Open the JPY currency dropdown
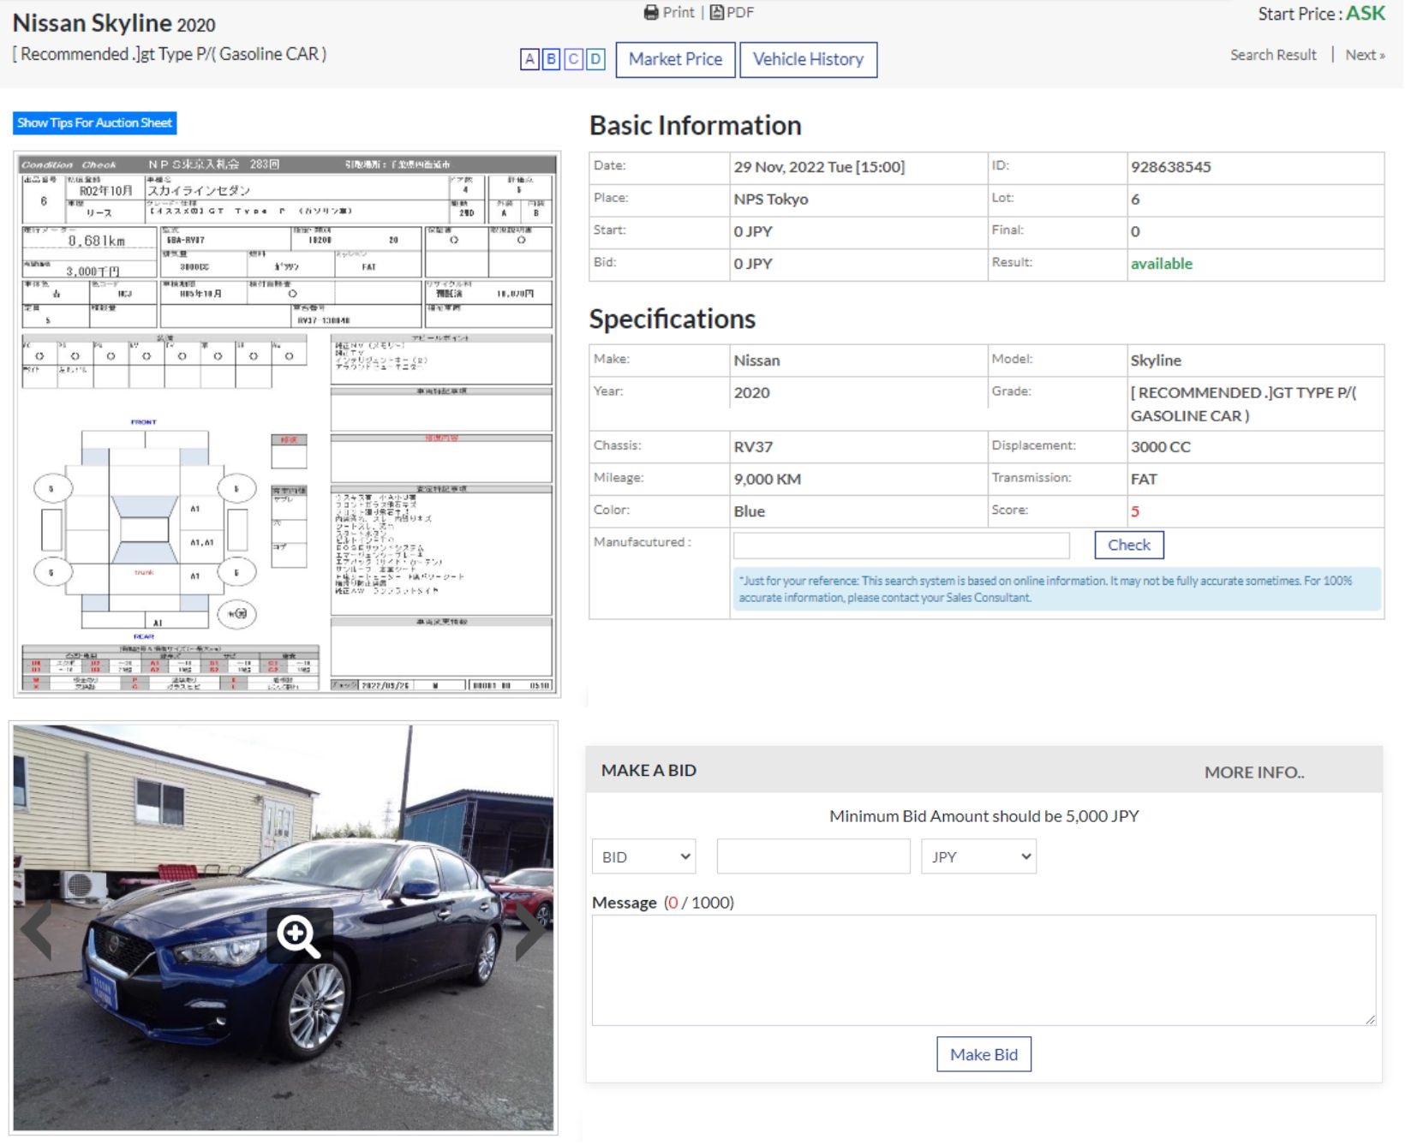 pyautogui.click(x=978, y=856)
